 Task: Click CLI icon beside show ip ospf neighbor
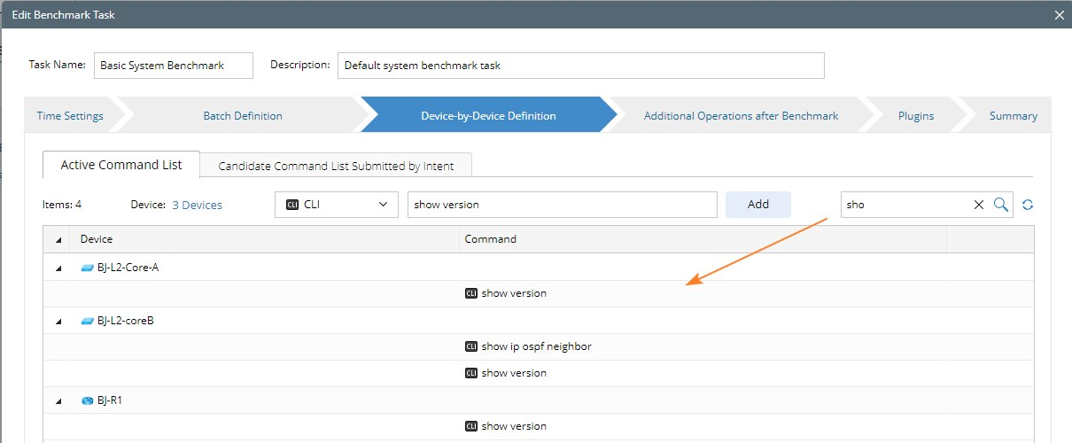coord(471,346)
